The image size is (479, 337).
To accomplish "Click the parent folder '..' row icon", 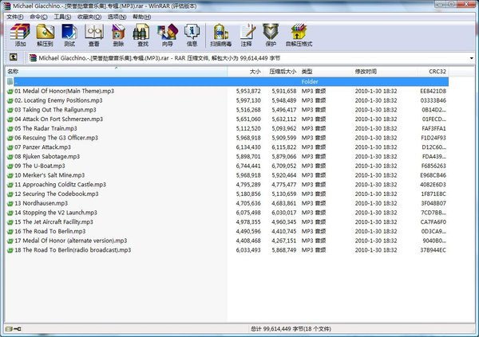I will 10,81.
